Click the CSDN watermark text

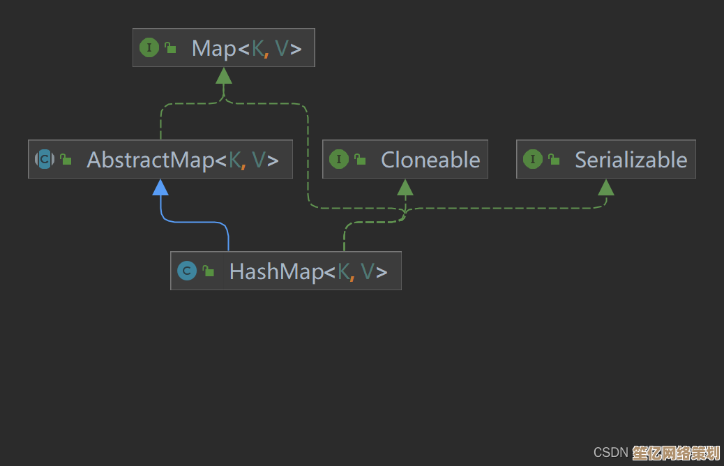tap(610, 453)
